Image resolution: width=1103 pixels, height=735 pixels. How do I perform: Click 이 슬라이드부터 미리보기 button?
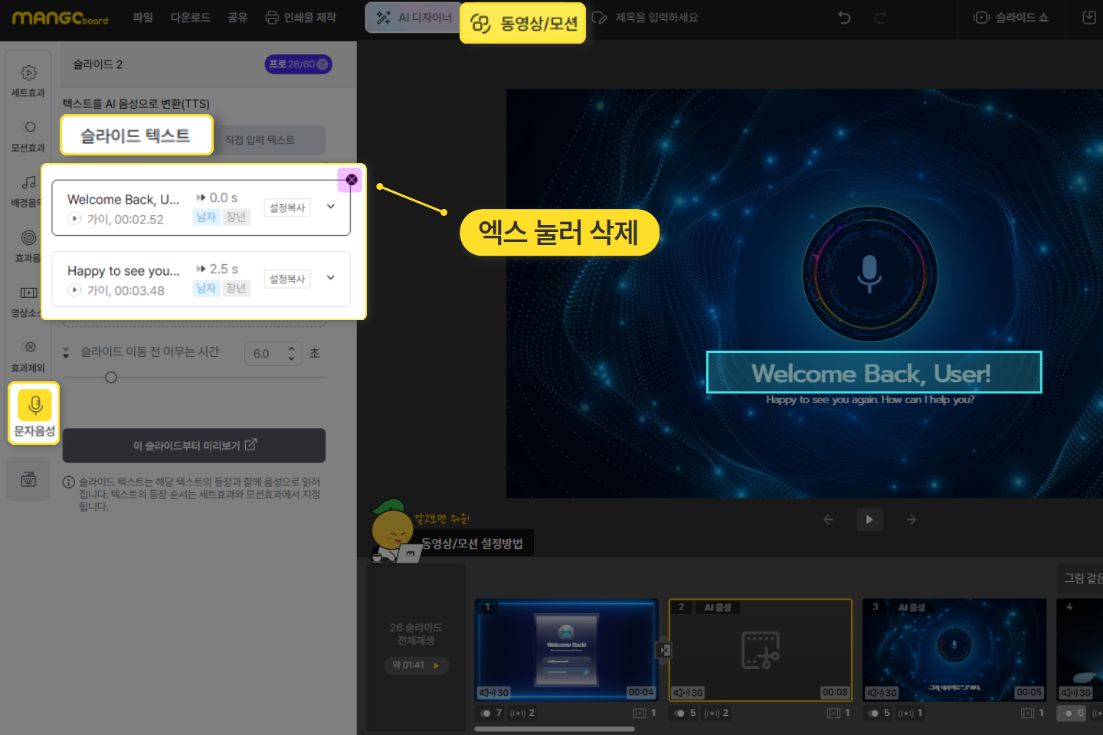coord(194,446)
